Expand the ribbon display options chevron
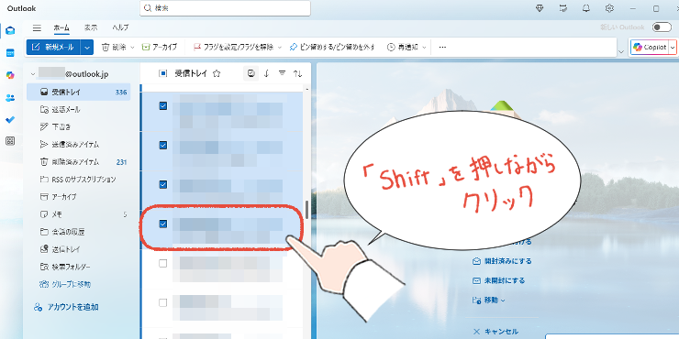 621,51
